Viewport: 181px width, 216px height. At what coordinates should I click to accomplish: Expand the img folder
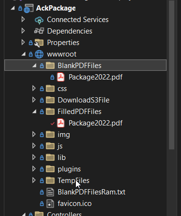34,134
